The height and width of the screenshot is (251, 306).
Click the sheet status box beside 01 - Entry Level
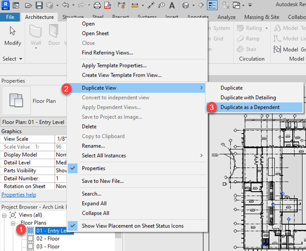coord(30,231)
